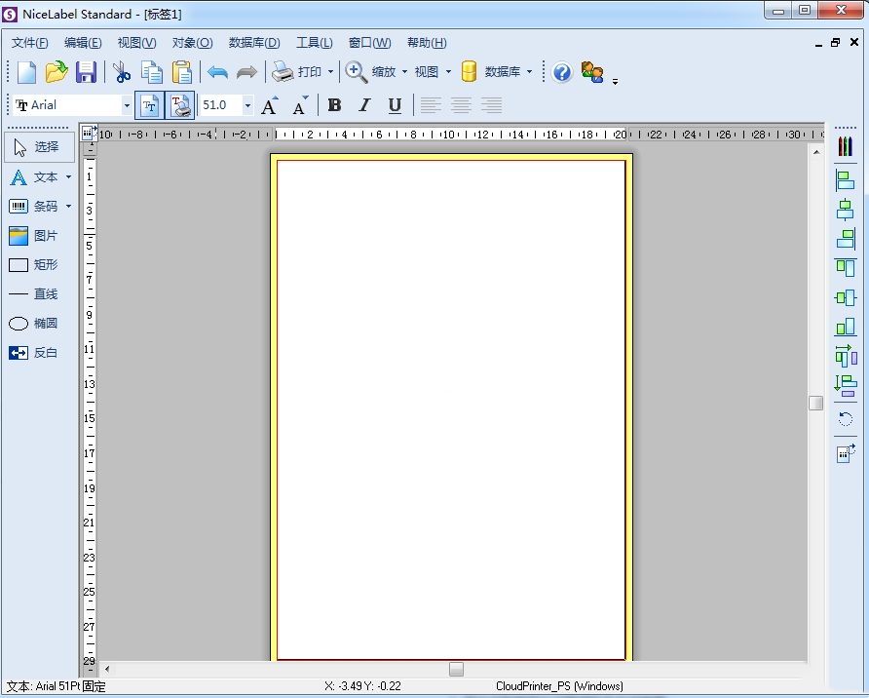Image resolution: width=869 pixels, height=698 pixels.
Task: Expand the 51.0 font size dropdown
Action: pyautogui.click(x=247, y=105)
